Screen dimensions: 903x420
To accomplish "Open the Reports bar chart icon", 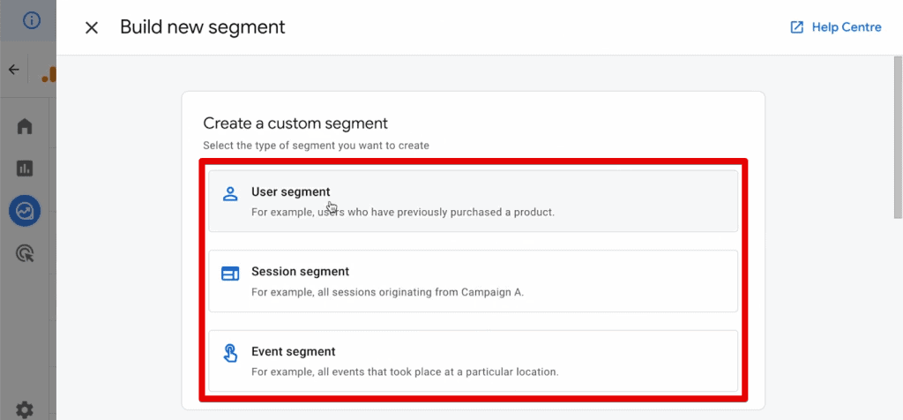I will click(x=25, y=169).
